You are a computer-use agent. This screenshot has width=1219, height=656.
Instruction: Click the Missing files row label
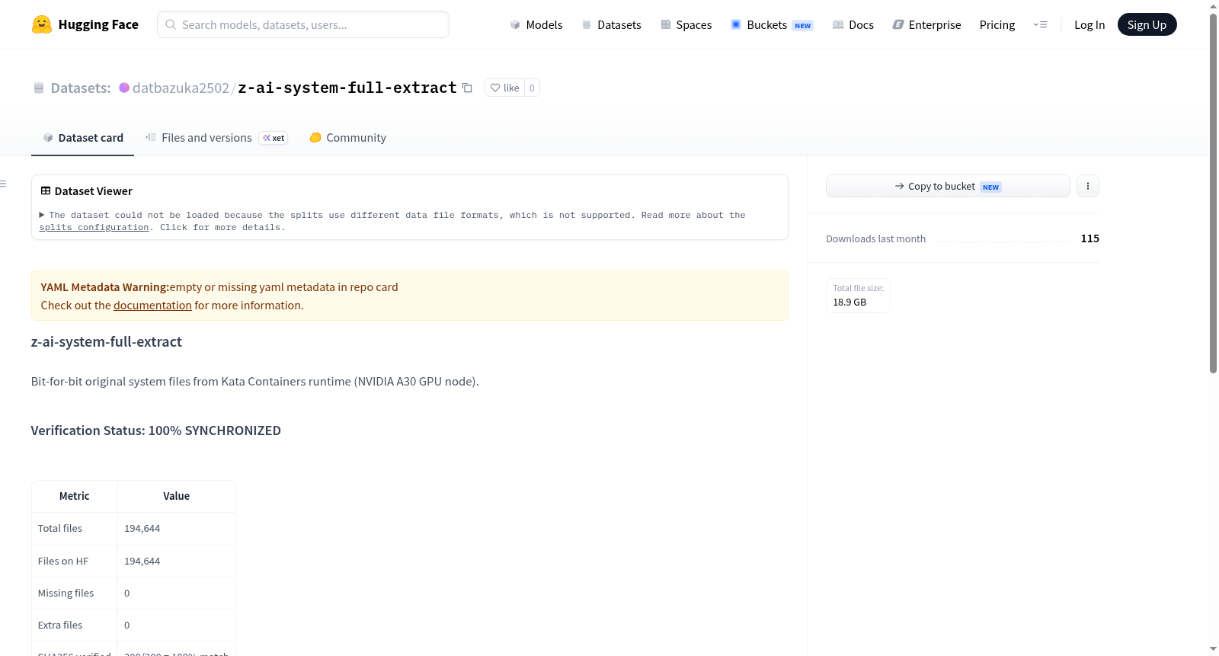[66, 594]
